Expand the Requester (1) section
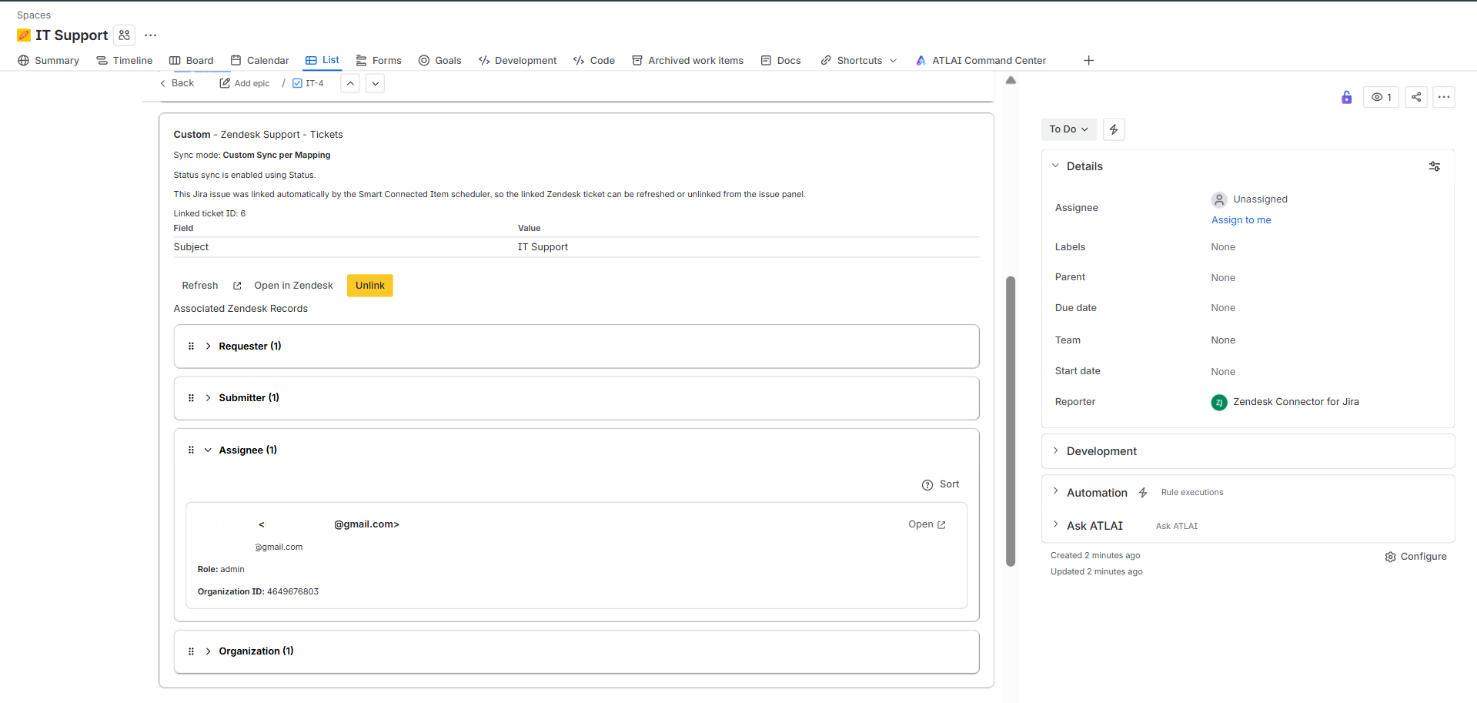 click(x=208, y=346)
